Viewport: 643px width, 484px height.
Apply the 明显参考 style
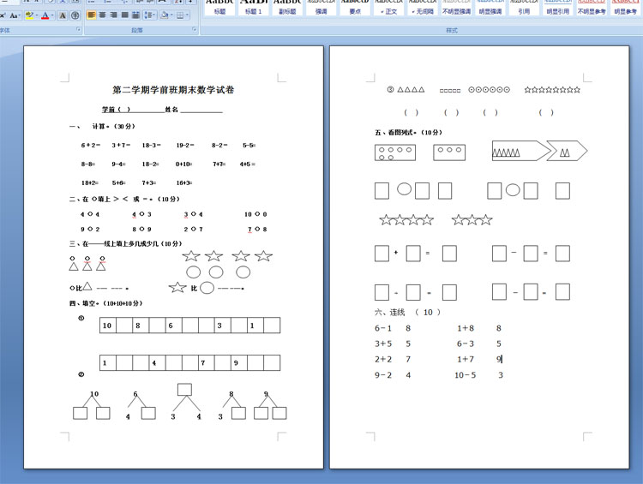[x=625, y=8]
